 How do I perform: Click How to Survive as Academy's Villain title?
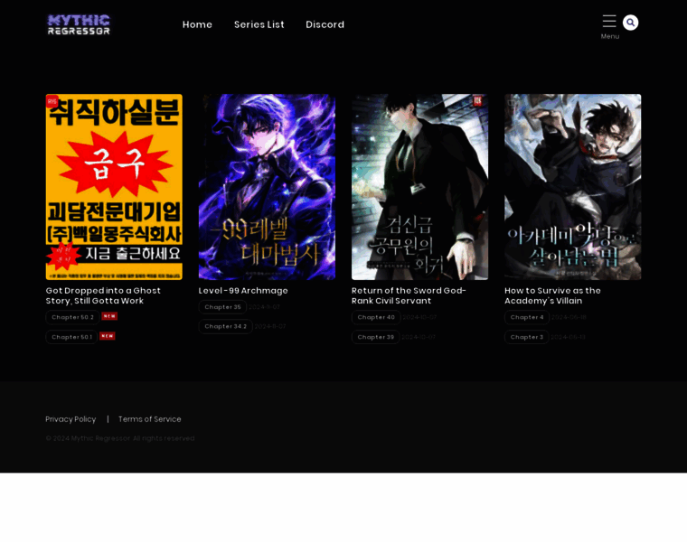pos(552,295)
